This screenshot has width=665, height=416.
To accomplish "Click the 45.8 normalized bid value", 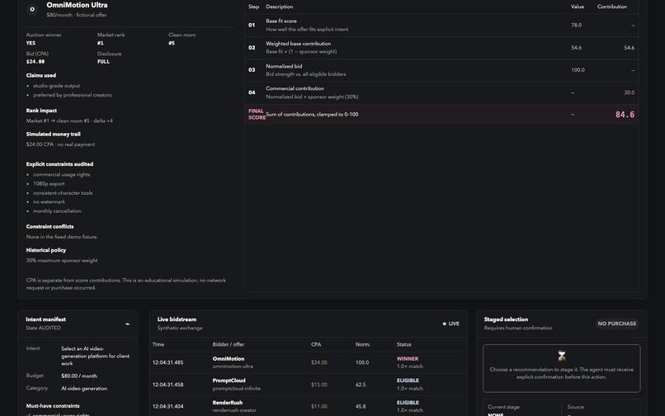I will (361, 407).
